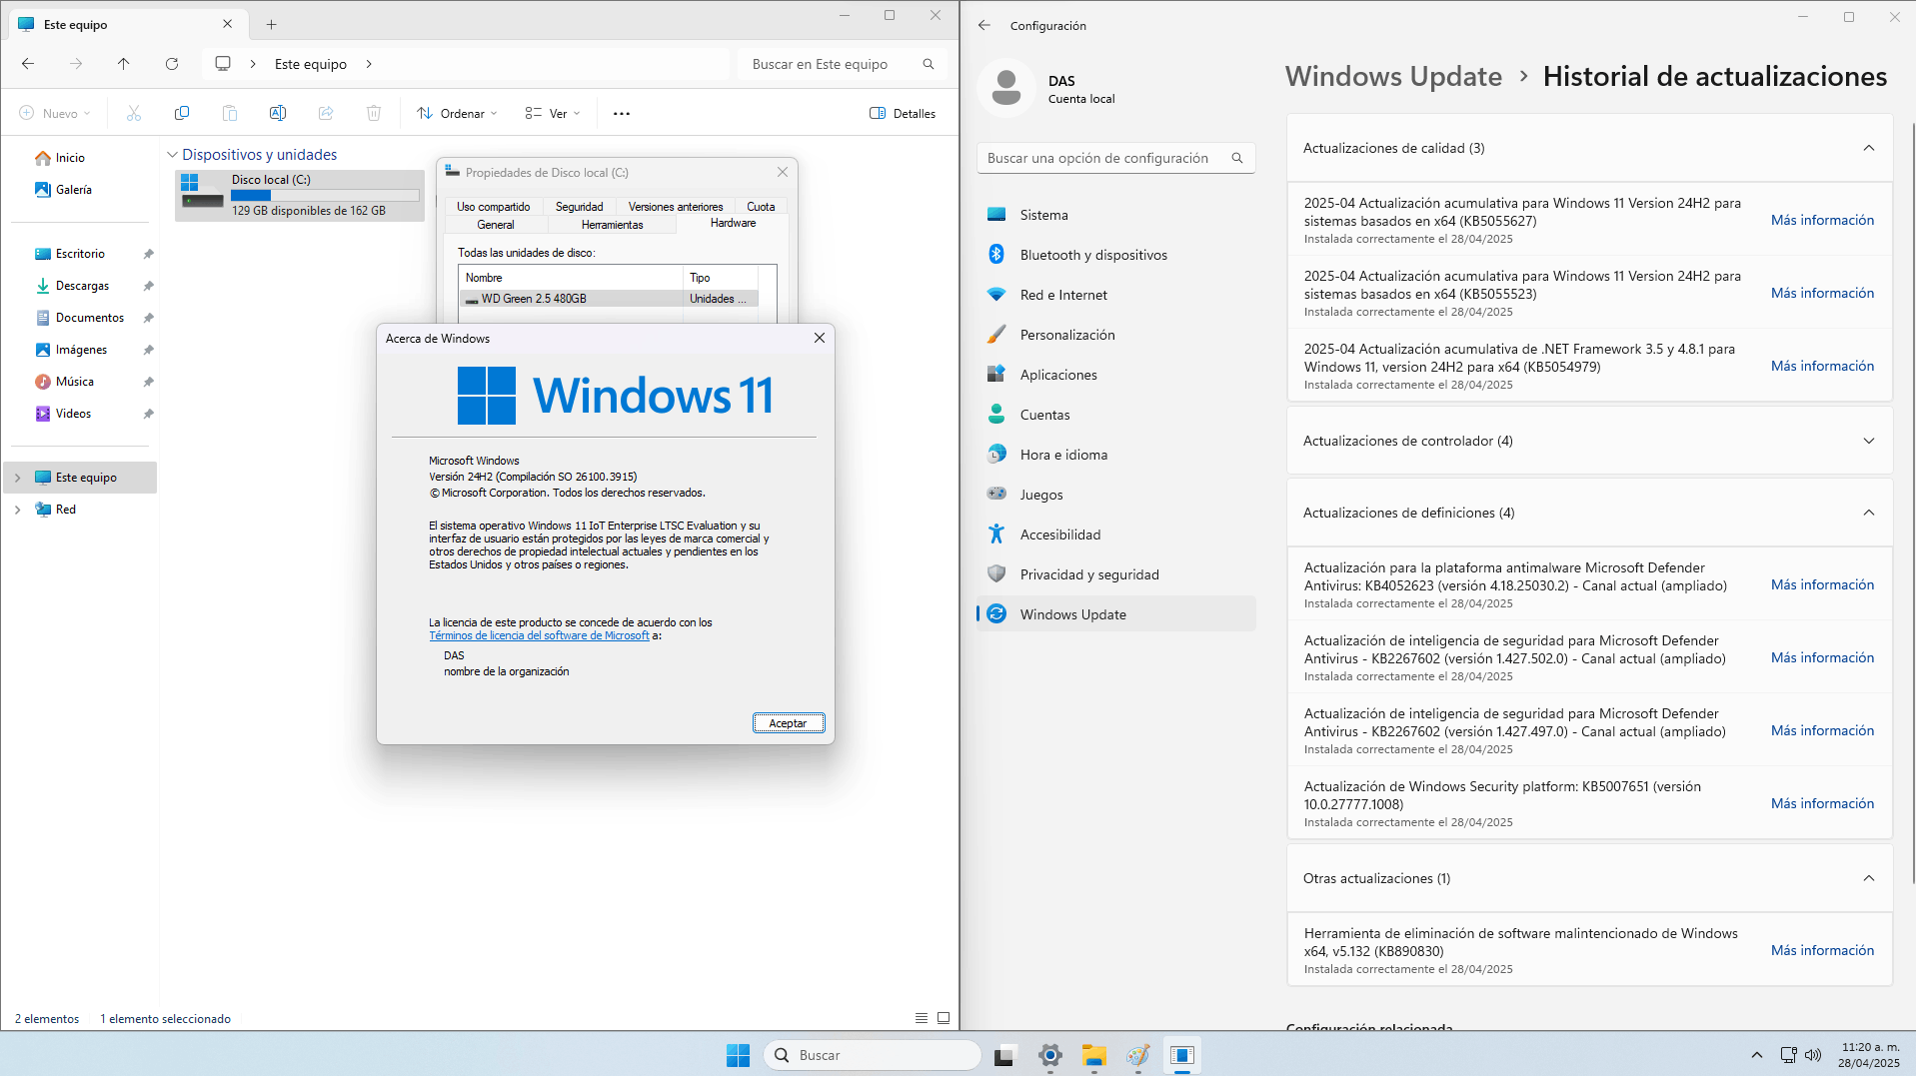Open the Nuevo dropdown in Explorer
Image resolution: width=1916 pixels, height=1076 pixels.
55,113
